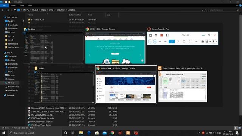
Task: Open the new 3 folder in Quick access
Action: point(11,40)
